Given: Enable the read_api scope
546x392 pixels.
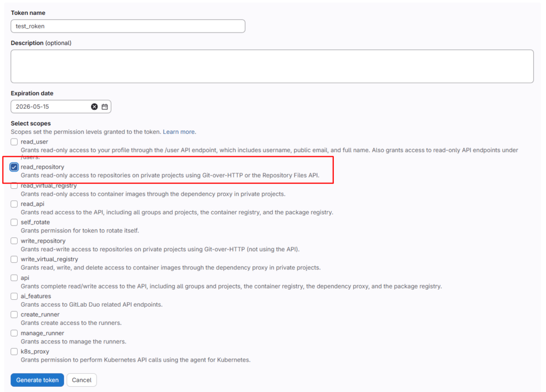Looking at the screenshot, I should coord(14,204).
